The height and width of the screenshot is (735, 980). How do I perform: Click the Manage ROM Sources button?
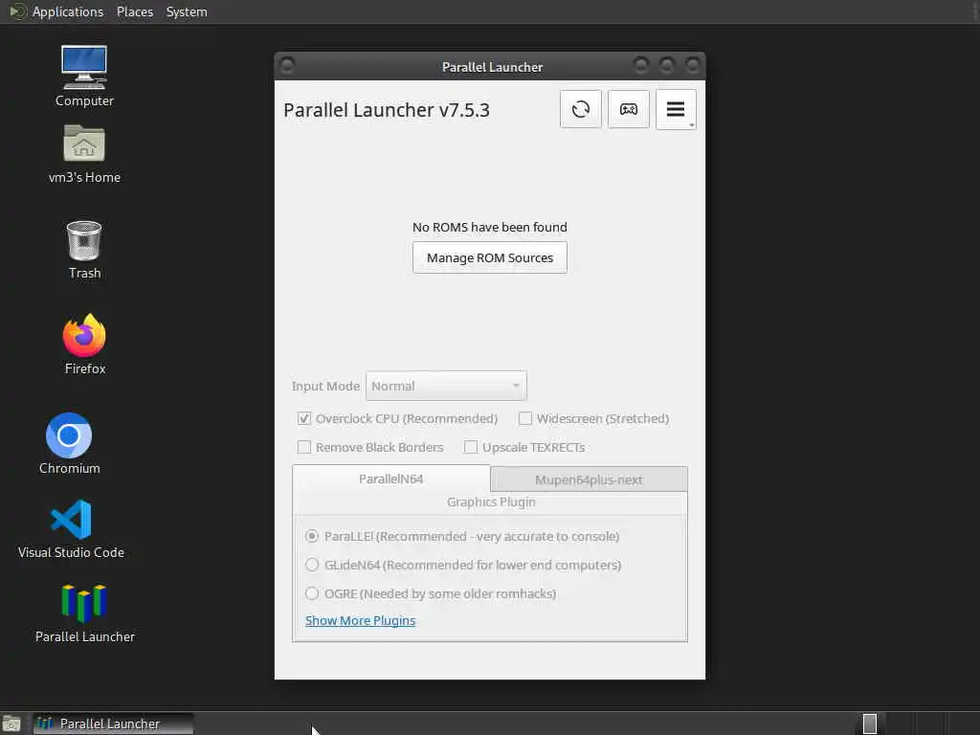(x=490, y=257)
